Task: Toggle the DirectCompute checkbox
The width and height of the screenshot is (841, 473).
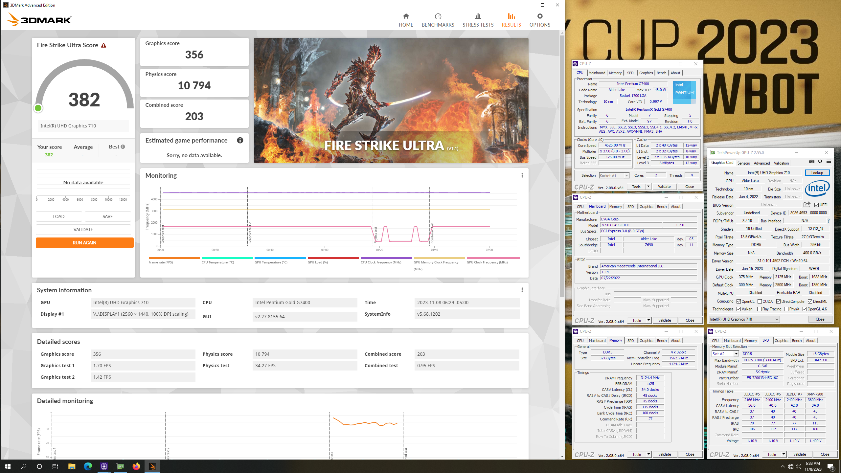Action: coord(778,302)
